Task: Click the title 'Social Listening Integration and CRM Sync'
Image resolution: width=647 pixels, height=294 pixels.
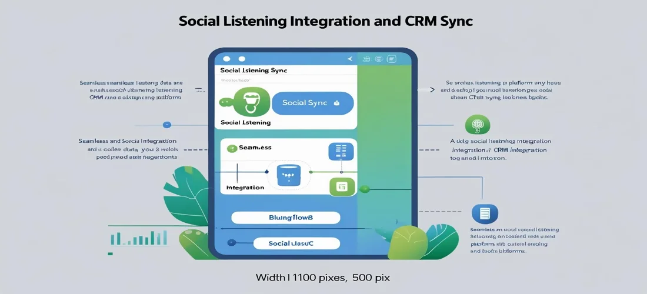Action: 326,21
